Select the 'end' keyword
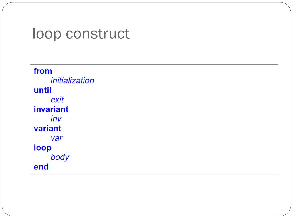The image size is (293, 219). 41,167
